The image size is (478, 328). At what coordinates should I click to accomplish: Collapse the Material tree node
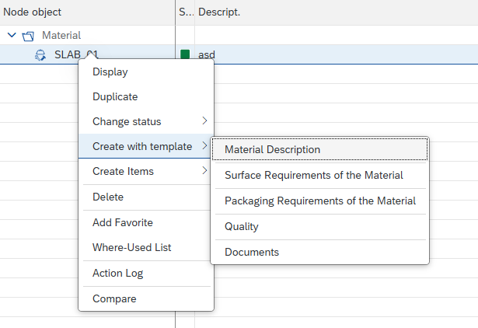coord(12,36)
